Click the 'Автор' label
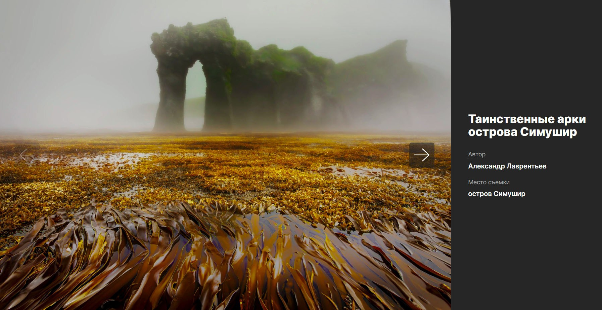Screen dimensions: 602x310 pos(477,154)
